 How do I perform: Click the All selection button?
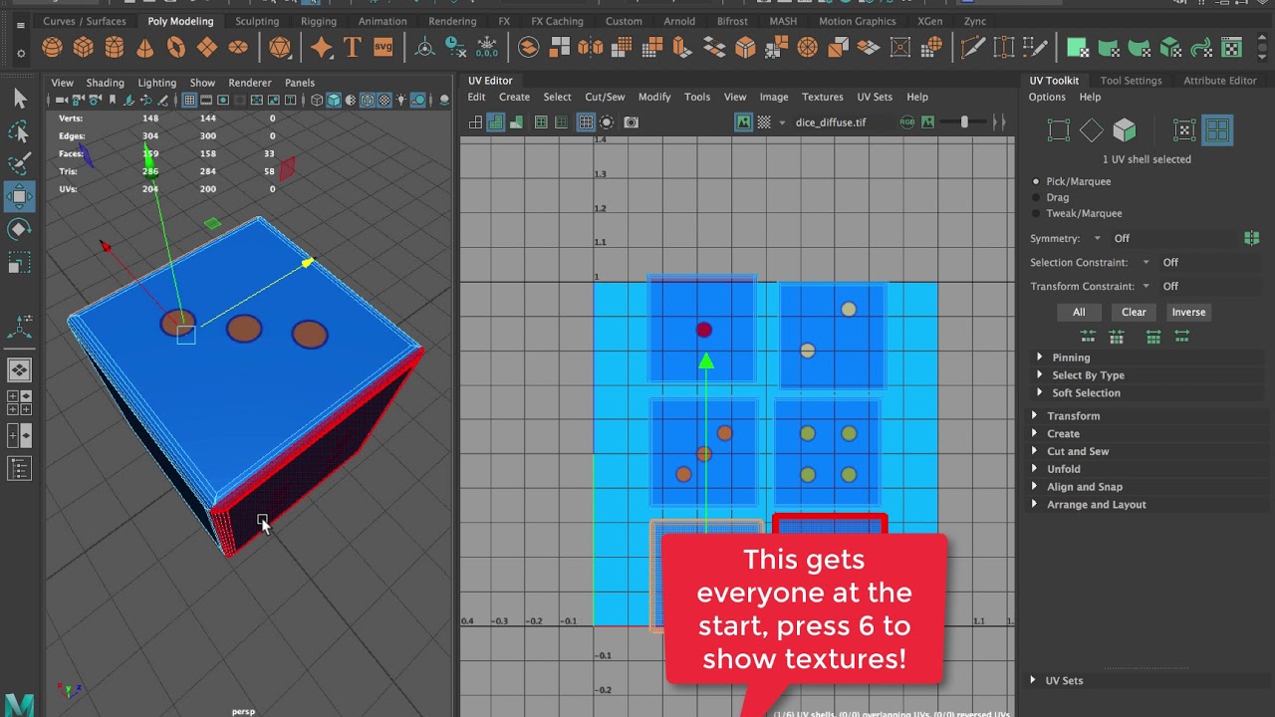1079,312
